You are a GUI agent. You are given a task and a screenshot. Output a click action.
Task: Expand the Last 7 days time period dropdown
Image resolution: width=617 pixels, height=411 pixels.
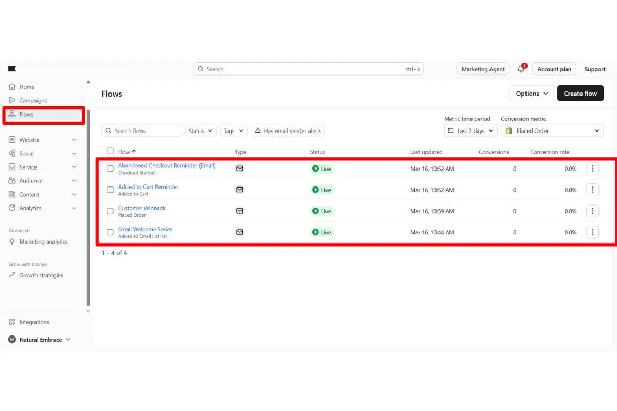(470, 131)
